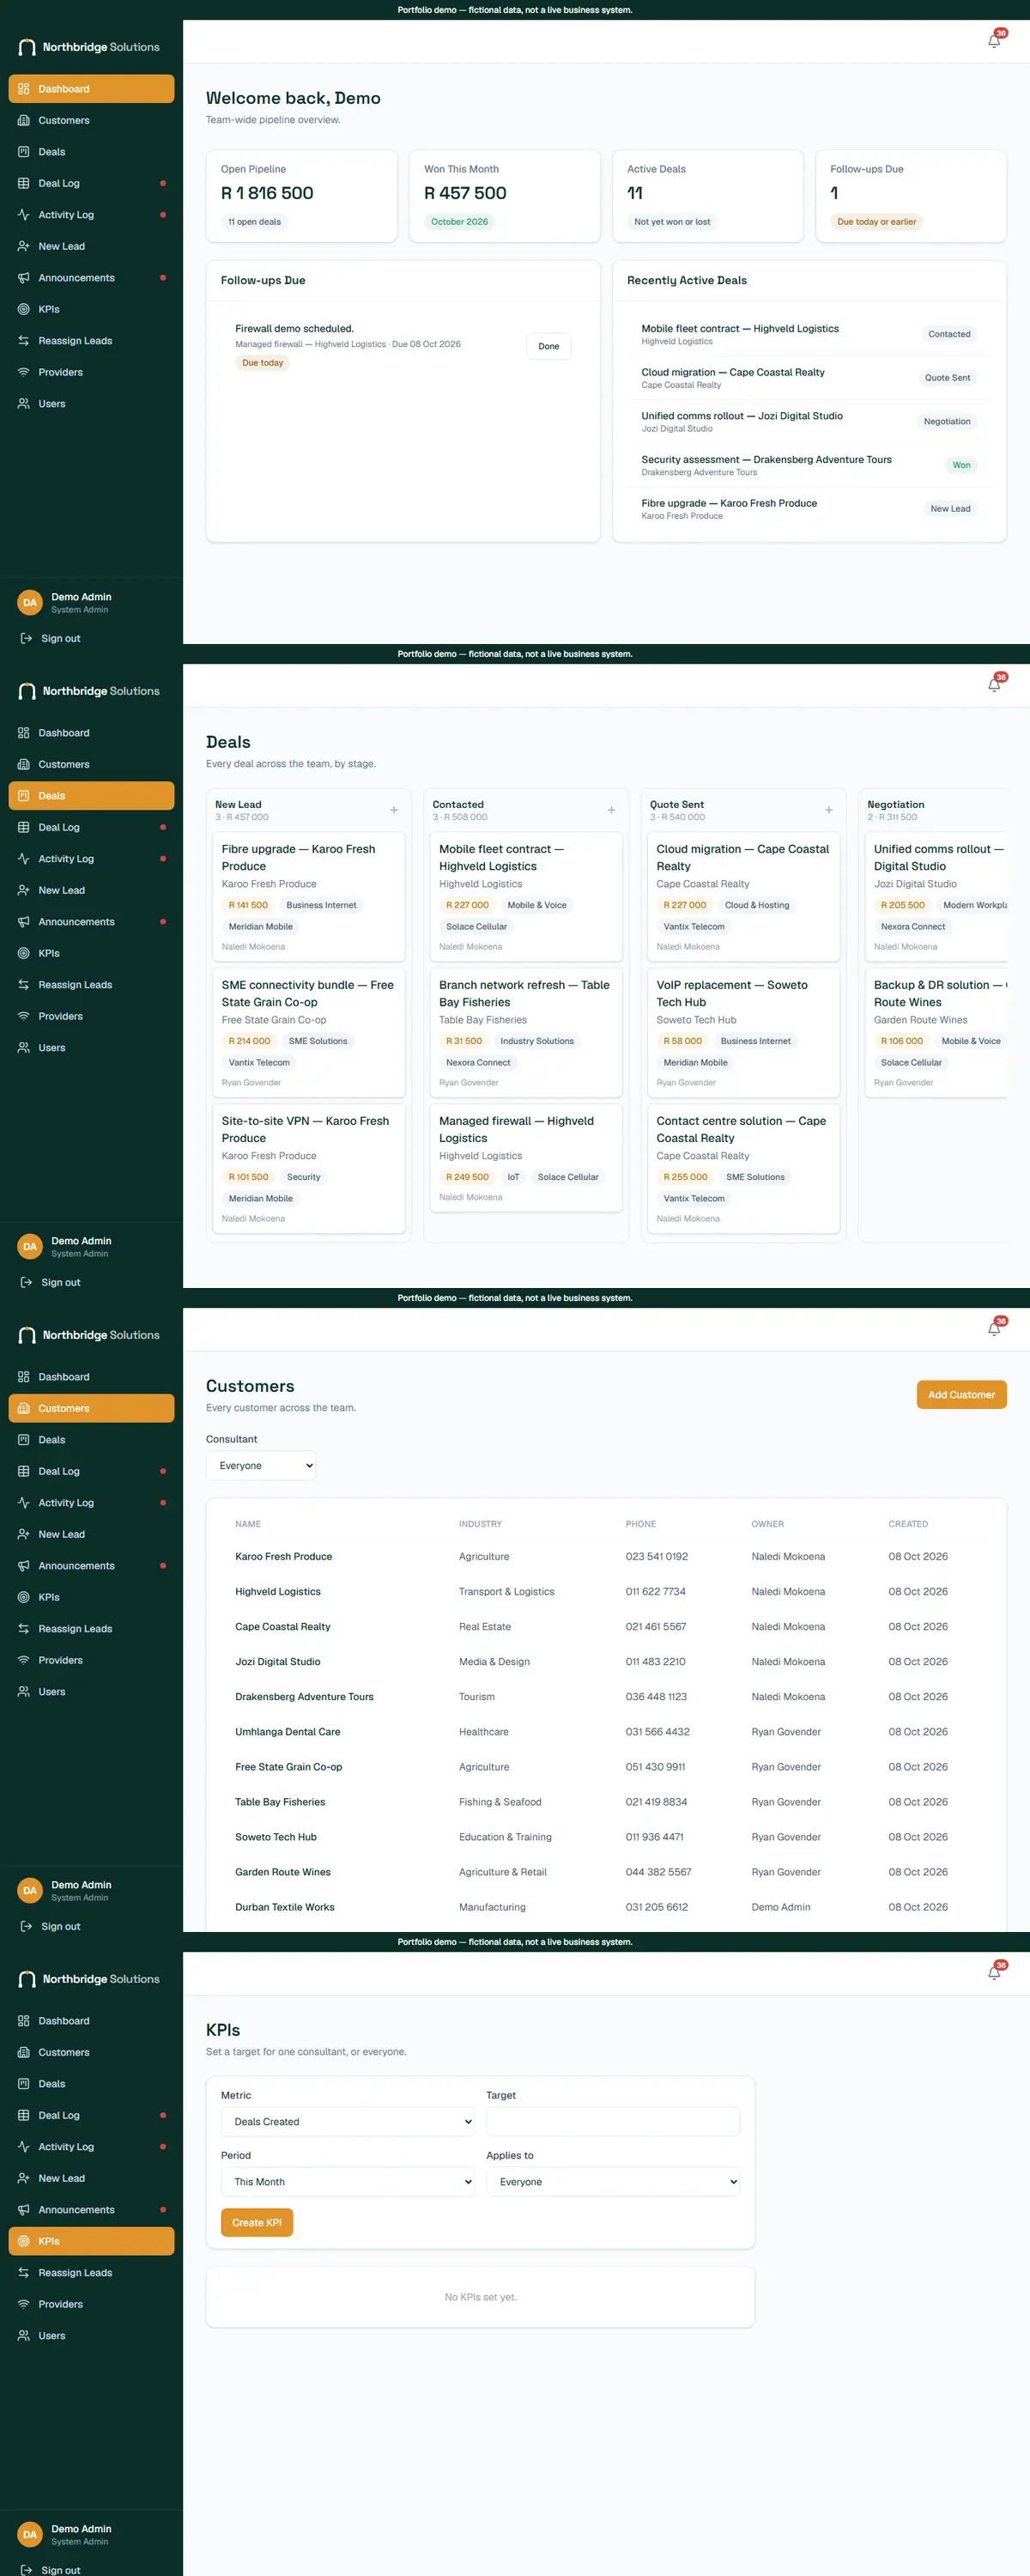Viewport: 1030px width, 2576px height.
Task: Click Deal Log sidebar icon on the Welcome back page
Action: pyautogui.click(x=24, y=183)
